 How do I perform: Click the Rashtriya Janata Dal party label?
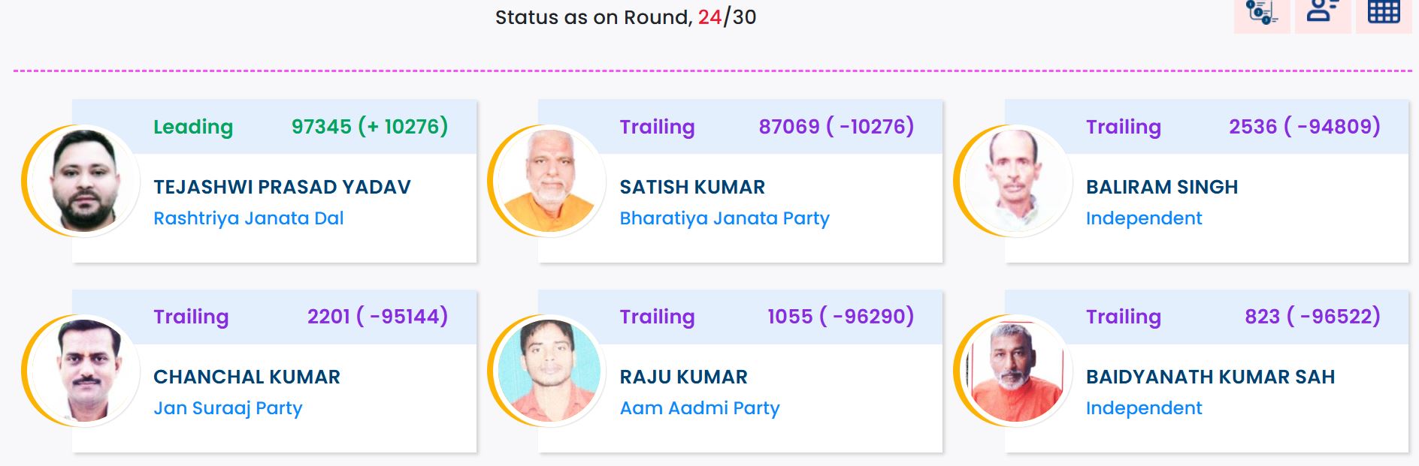248,218
